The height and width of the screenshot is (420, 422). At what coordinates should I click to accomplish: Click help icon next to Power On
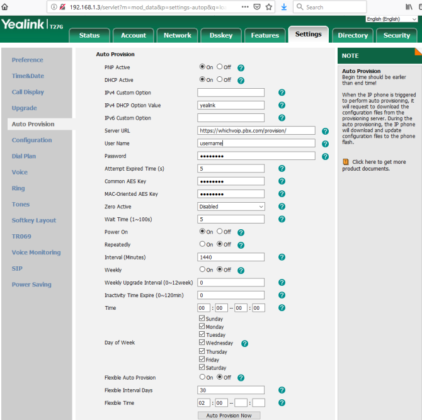(241, 232)
